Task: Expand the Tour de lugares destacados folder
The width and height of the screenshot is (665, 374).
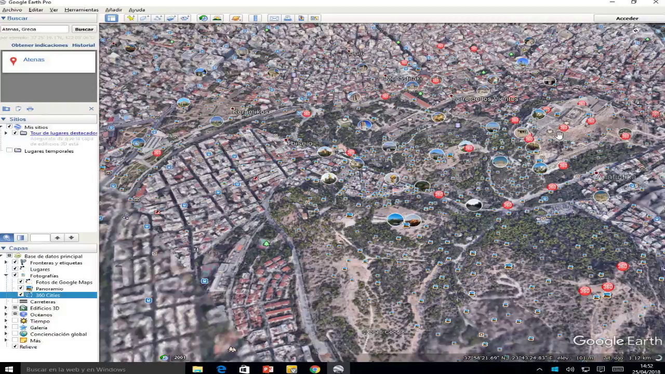Action: point(6,133)
